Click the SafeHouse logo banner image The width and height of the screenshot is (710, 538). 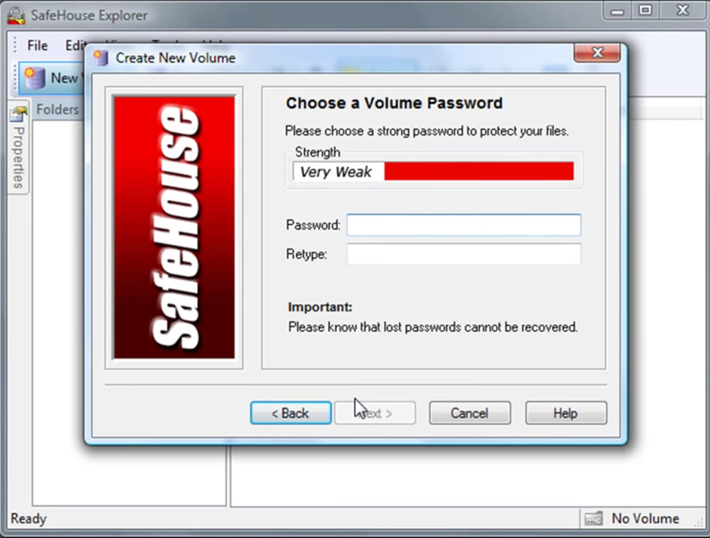174,228
